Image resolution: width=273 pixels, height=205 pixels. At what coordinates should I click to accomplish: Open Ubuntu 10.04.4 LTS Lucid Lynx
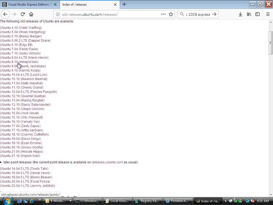click(23, 75)
